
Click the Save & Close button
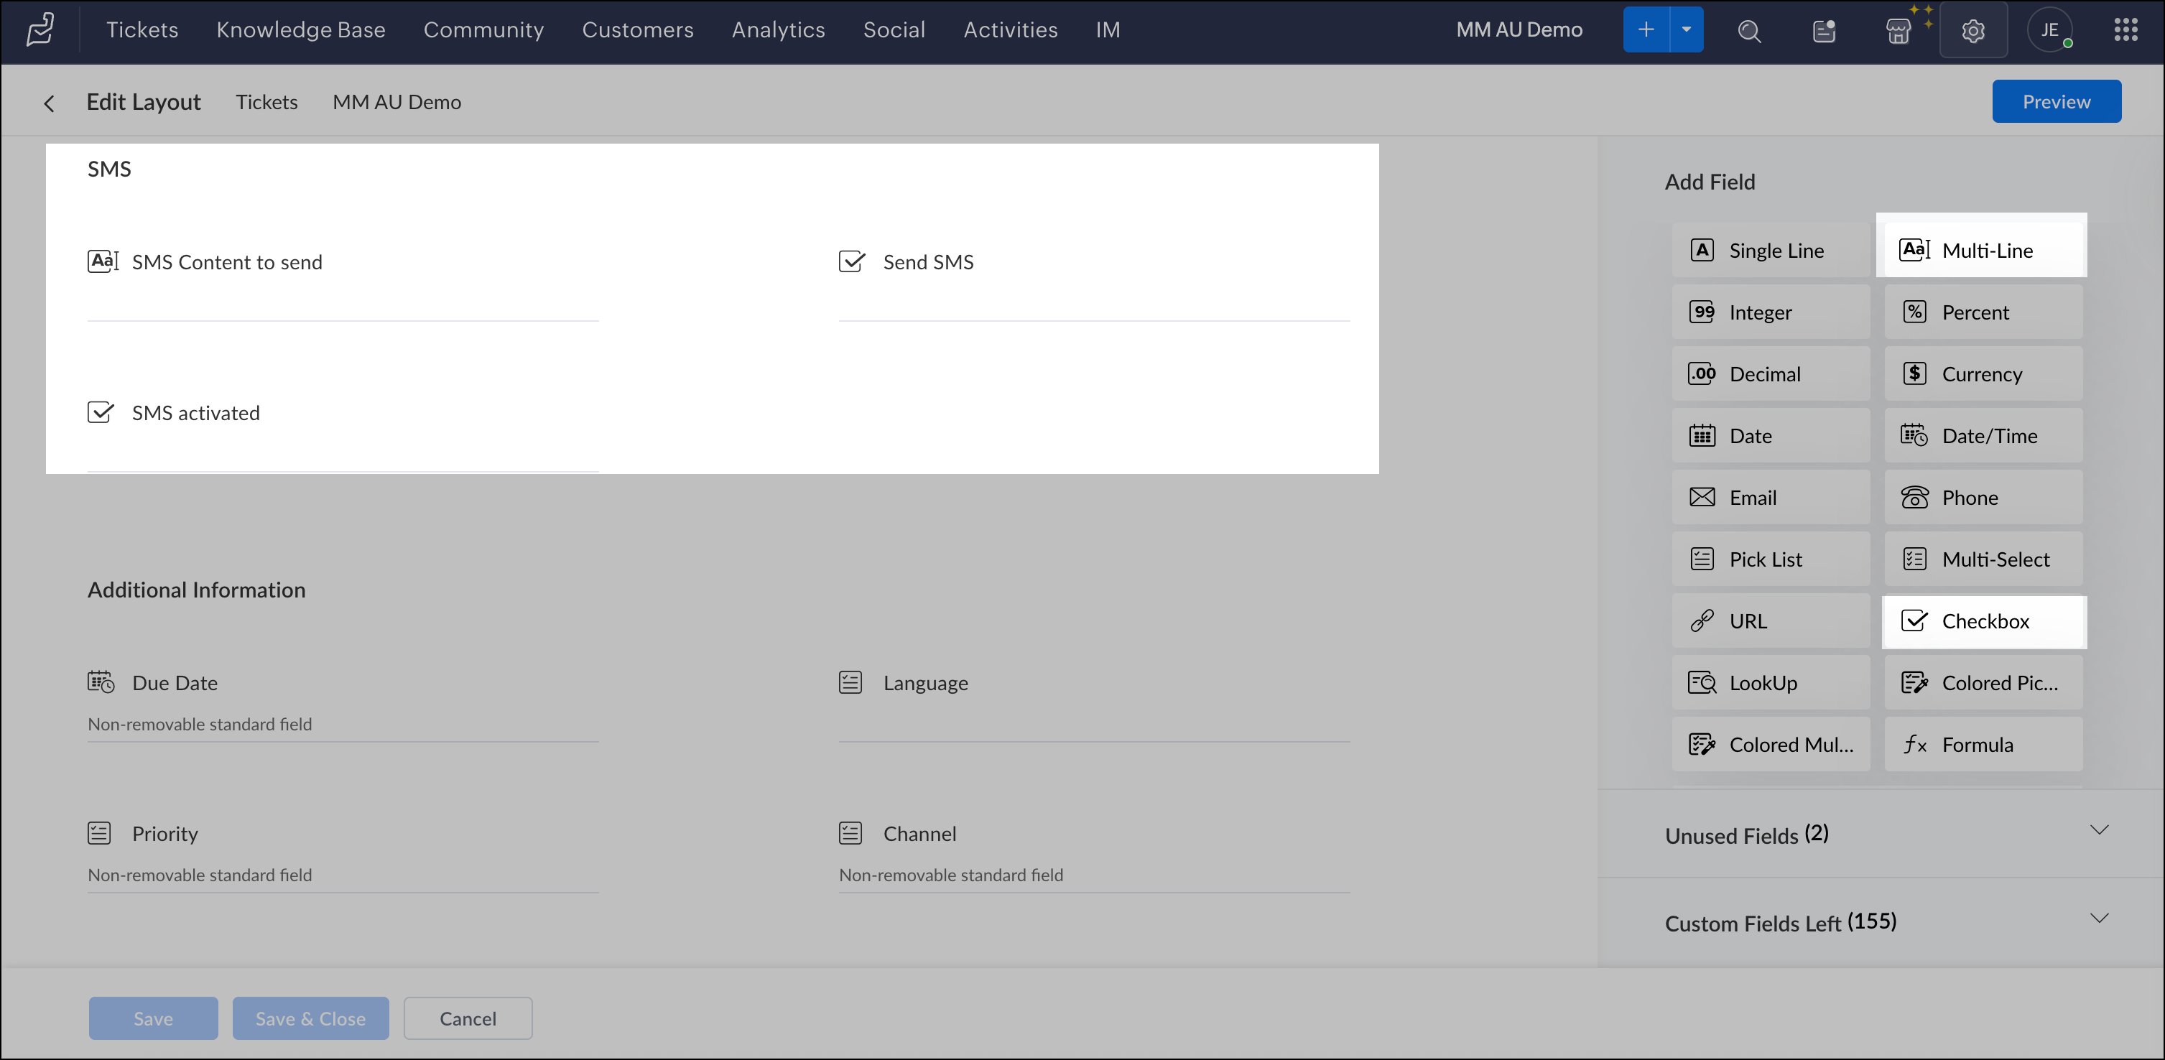(310, 1018)
